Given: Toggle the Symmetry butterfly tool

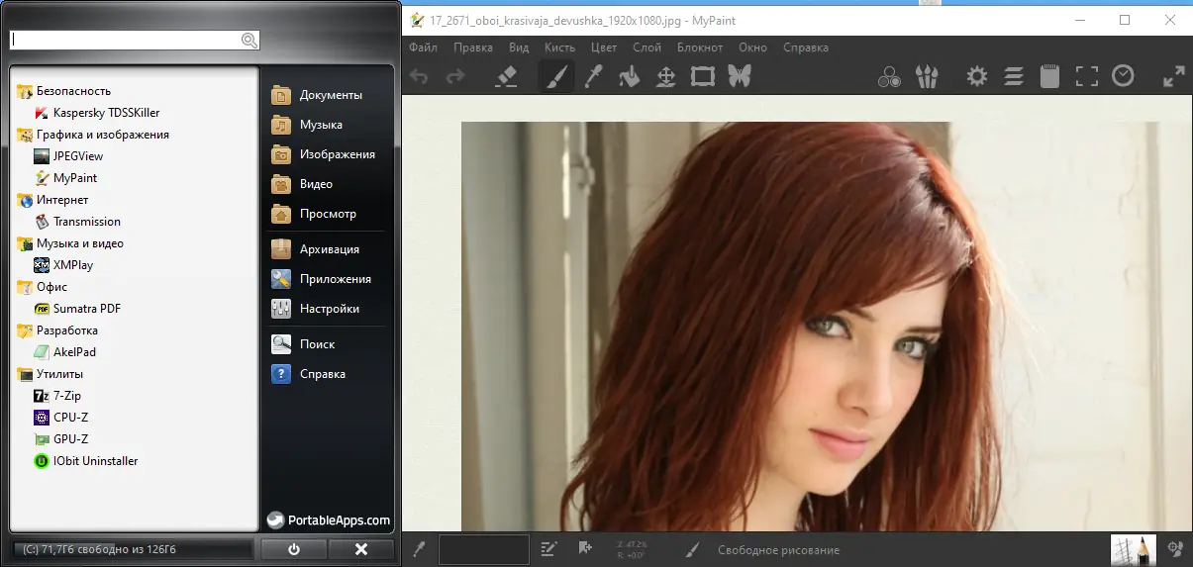Looking at the screenshot, I should click(739, 76).
